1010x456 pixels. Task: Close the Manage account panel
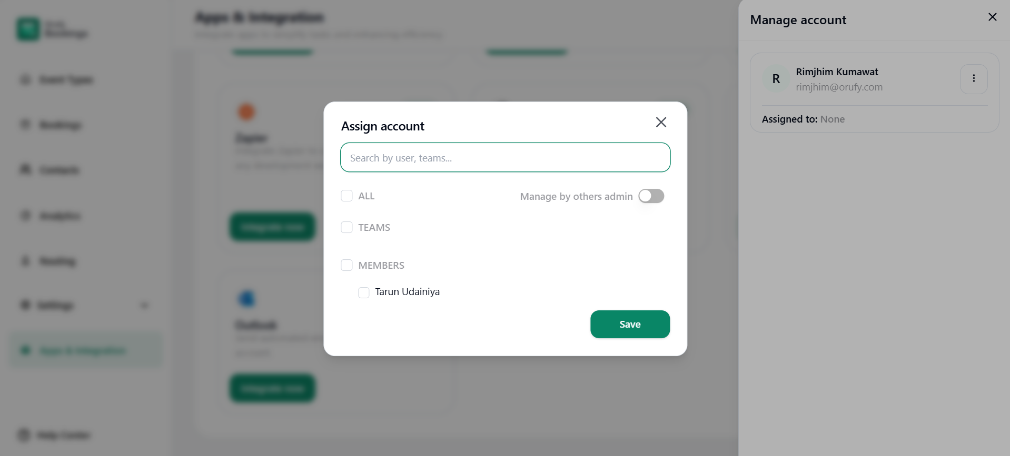[x=992, y=17]
